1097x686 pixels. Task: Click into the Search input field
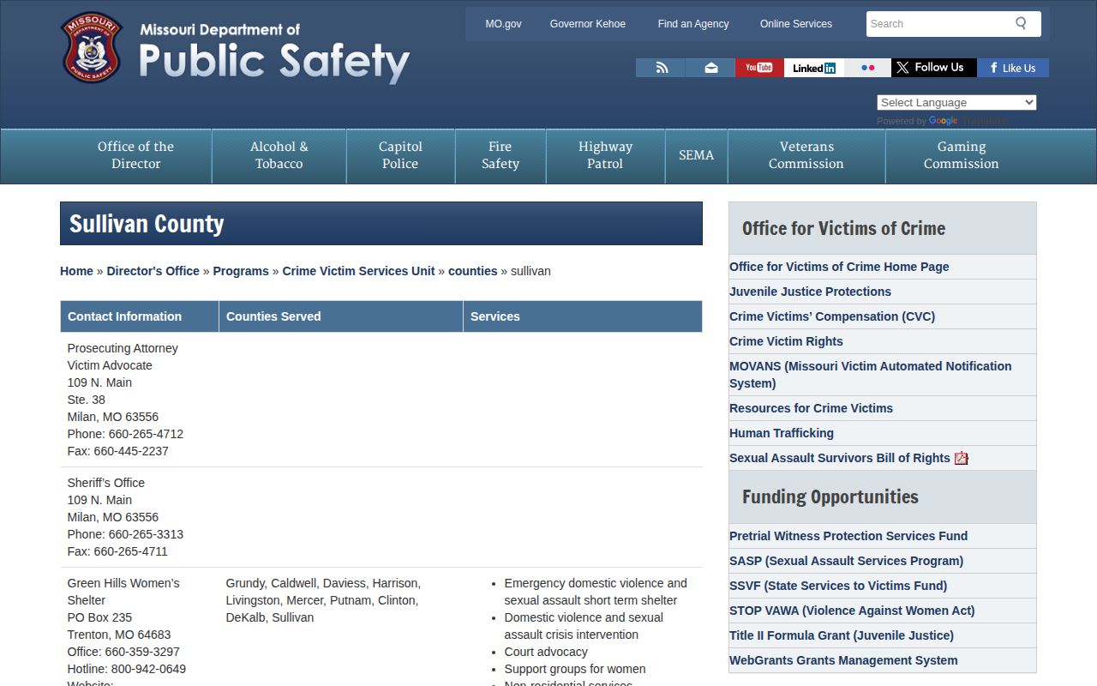[x=938, y=24]
